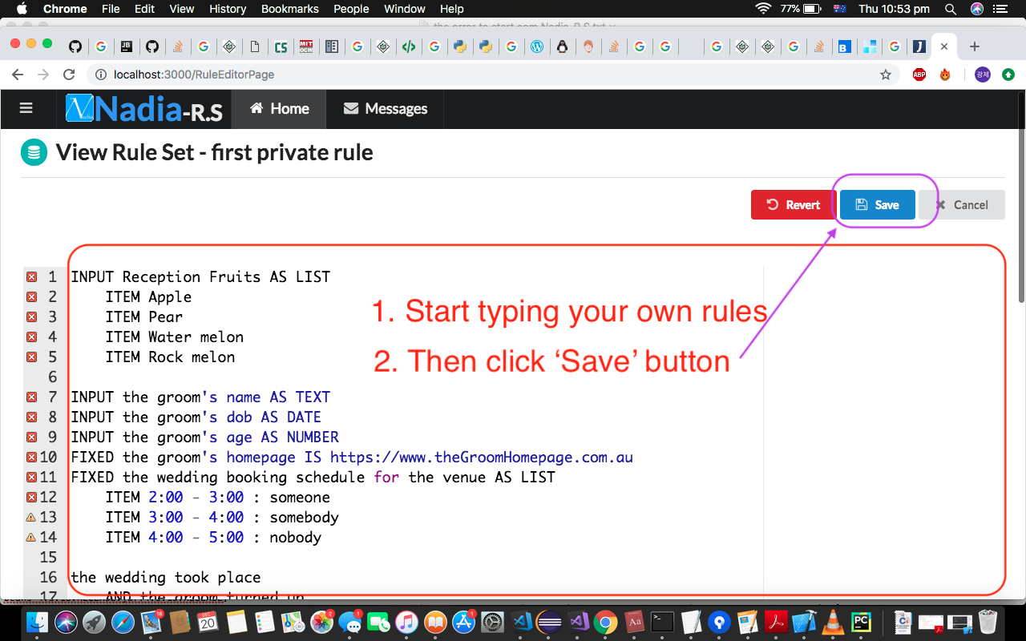The image size is (1026, 641).
Task: Open the Trash in the Dock
Action: [x=988, y=622]
